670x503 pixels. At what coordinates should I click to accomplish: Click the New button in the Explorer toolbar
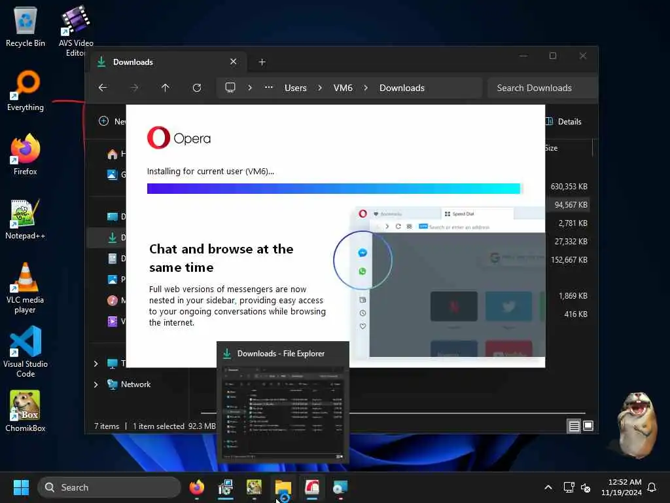click(x=112, y=121)
